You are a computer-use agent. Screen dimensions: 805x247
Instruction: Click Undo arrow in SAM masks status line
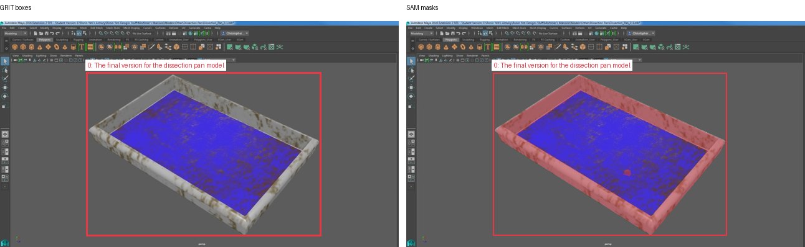pyautogui.click(x=459, y=34)
